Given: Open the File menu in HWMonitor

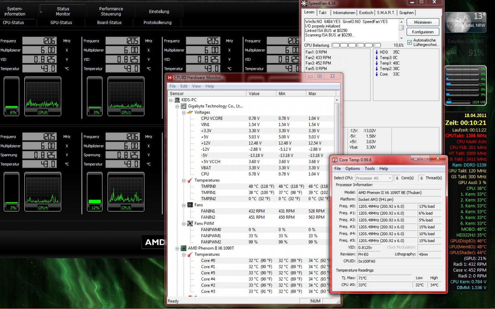Looking at the screenshot, I should click(x=173, y=86).
